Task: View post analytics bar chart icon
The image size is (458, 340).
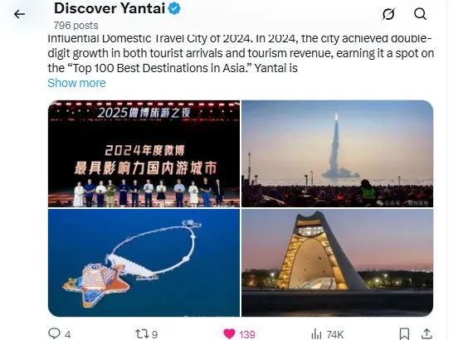Action: (316, 334)
